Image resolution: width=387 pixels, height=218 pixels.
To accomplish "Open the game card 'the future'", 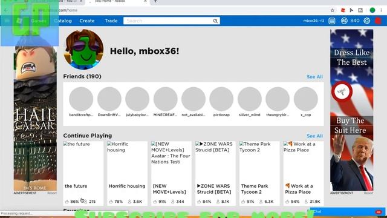I will pos(83,173).
